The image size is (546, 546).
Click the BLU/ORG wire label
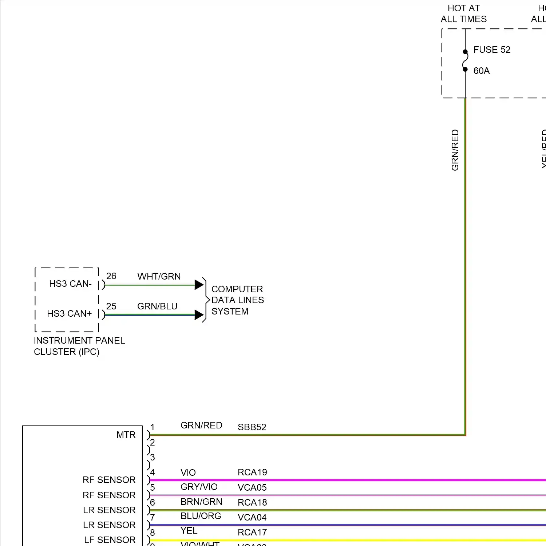point(201,516)
